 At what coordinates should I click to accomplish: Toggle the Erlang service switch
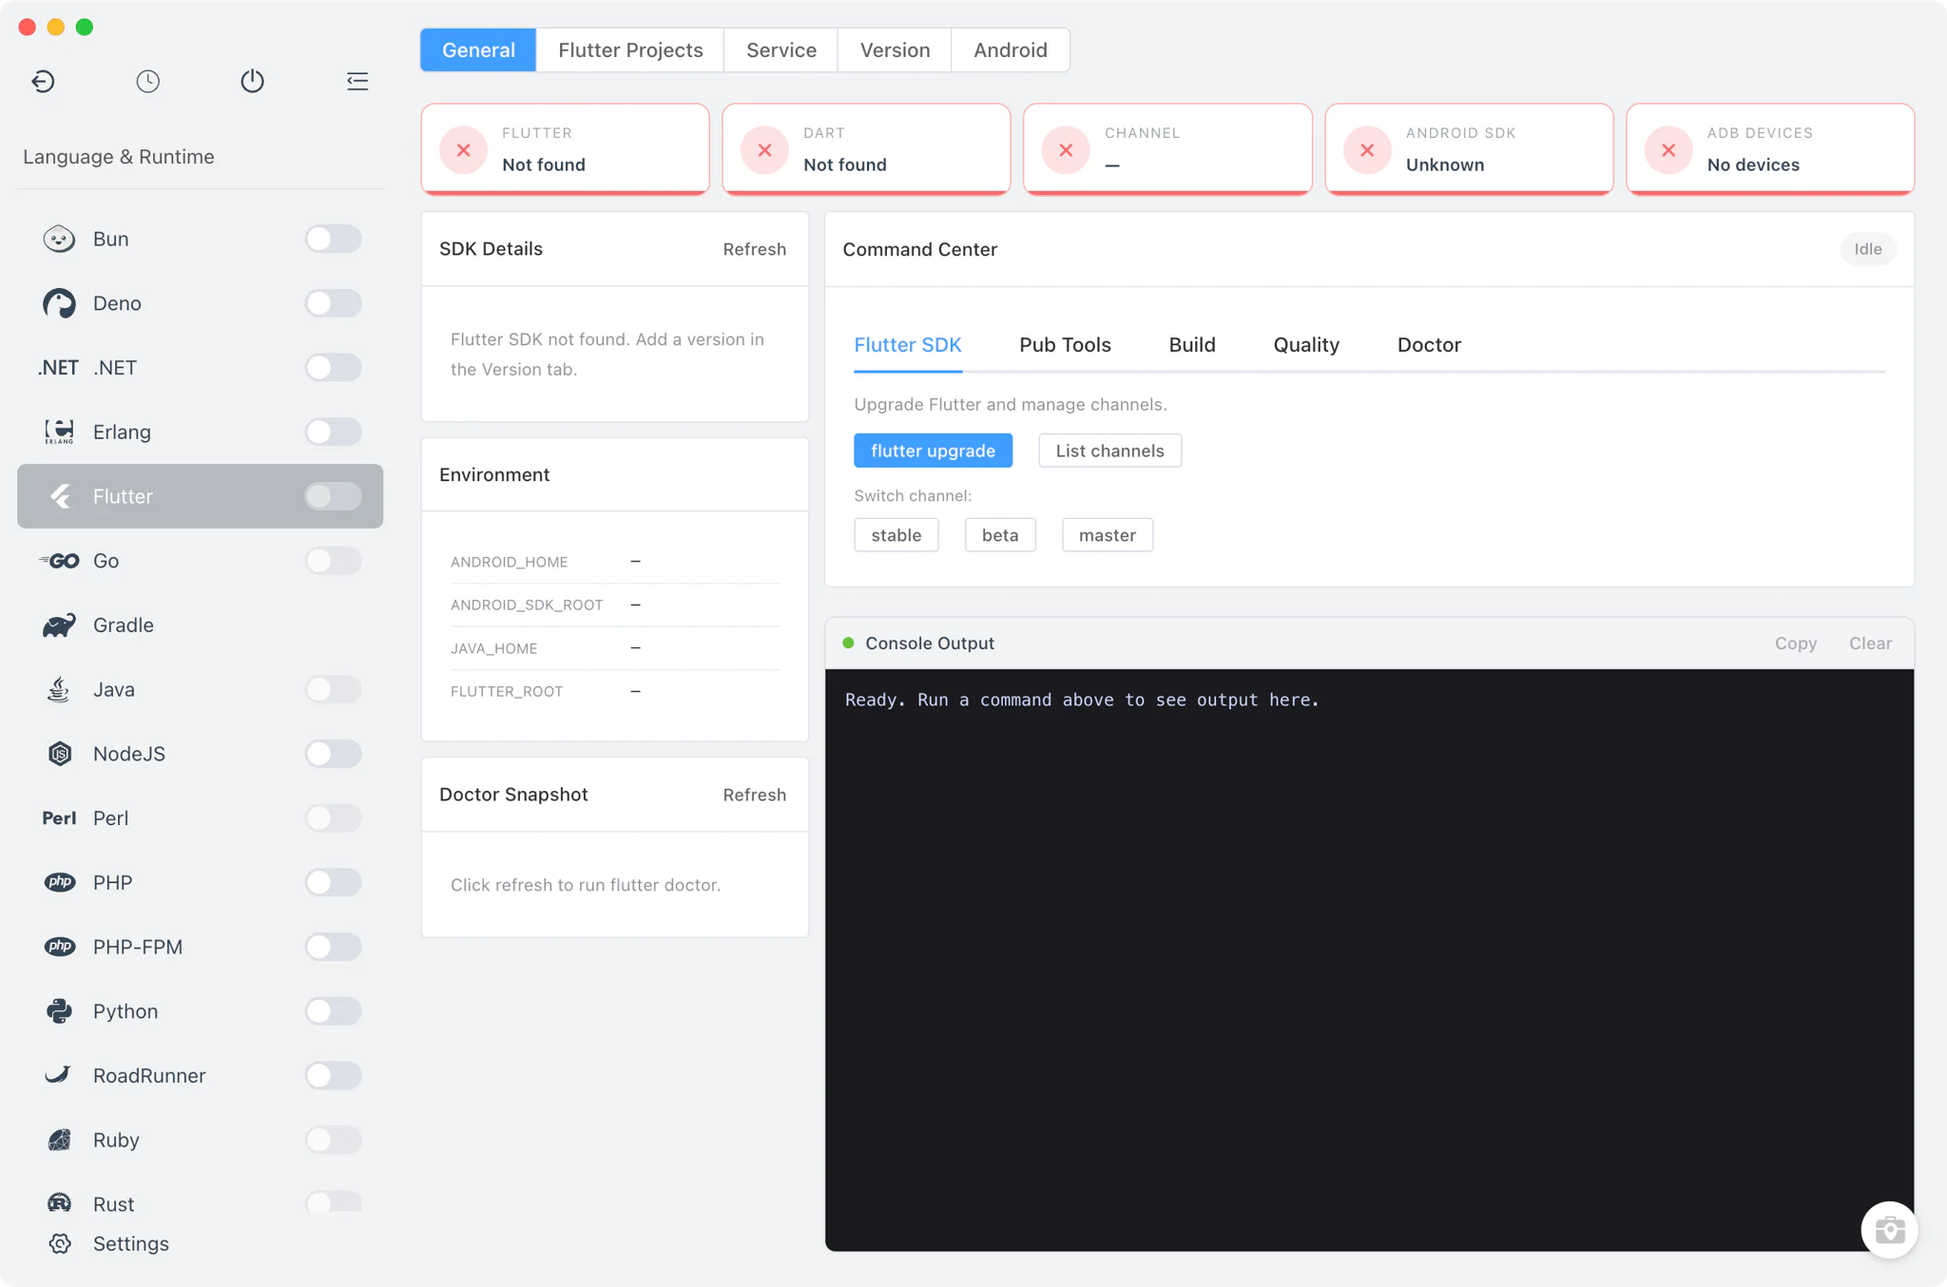333,432
